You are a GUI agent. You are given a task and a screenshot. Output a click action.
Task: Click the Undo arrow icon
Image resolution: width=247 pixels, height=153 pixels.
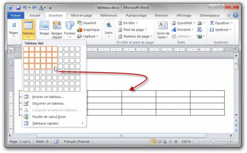(25, 8)
